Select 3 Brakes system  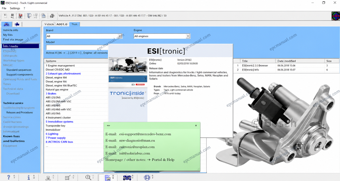coord(51,94)
